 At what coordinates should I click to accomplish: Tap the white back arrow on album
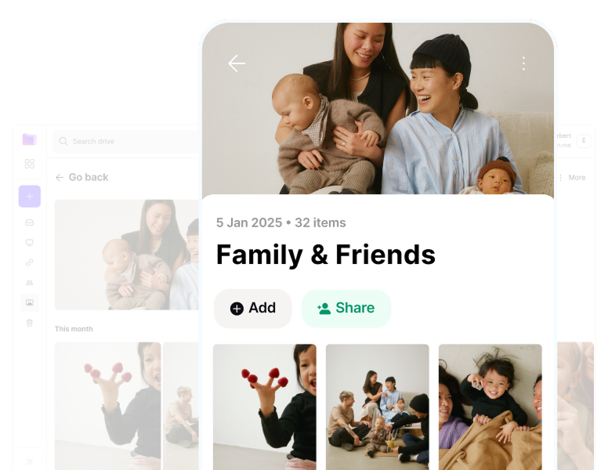237,63
